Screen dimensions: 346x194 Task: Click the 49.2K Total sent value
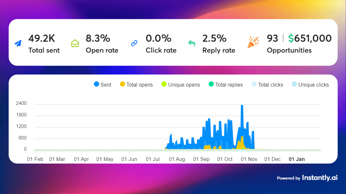click(42, 38)
